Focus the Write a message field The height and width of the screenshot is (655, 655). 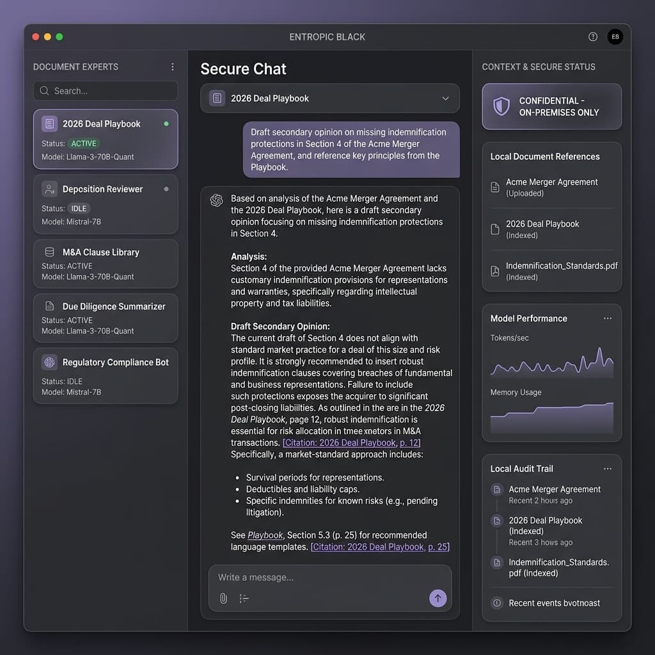pyautogui.click(x=330, y=578)
